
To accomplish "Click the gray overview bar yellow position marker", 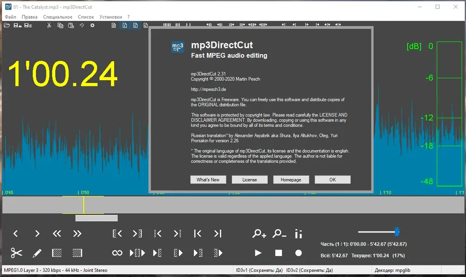I will point(84,205).
